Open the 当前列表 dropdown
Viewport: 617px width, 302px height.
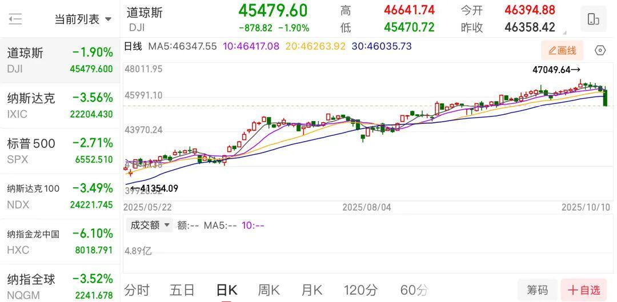pyautogui.click(x=83, y=19)
